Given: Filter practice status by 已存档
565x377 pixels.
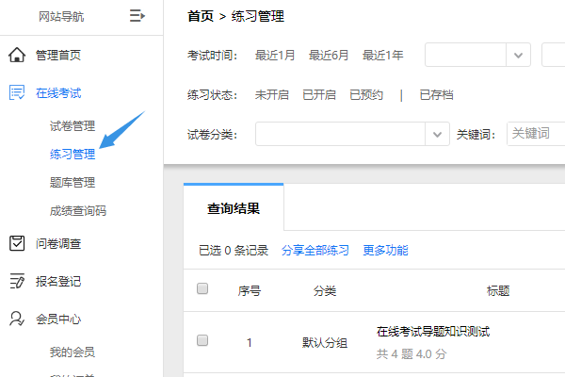Looking at the screenshot, I should 436,95.
